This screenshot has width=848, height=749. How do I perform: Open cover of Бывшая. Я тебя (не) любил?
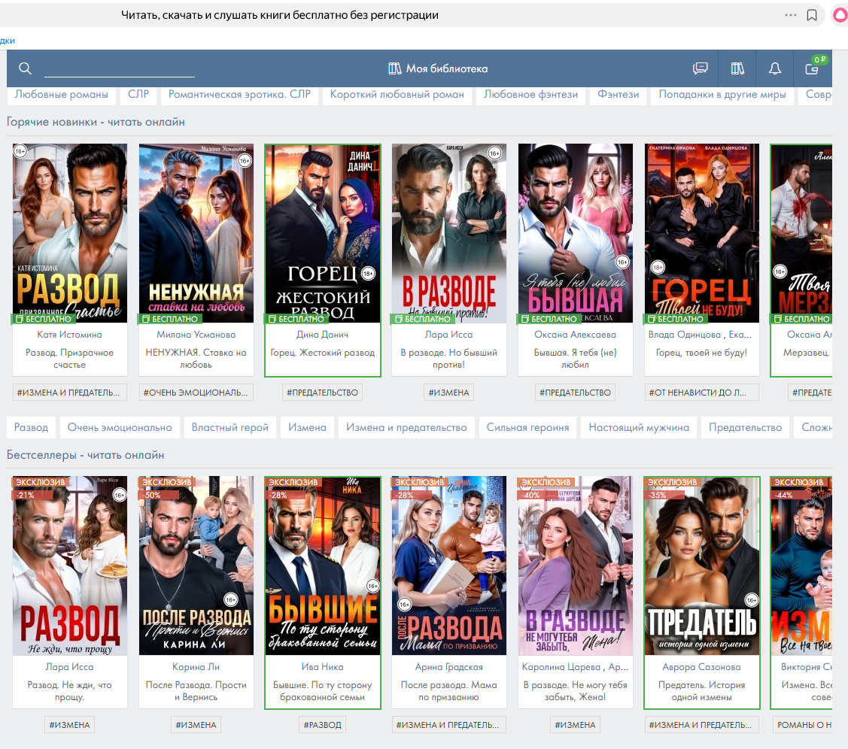[576, 233]
